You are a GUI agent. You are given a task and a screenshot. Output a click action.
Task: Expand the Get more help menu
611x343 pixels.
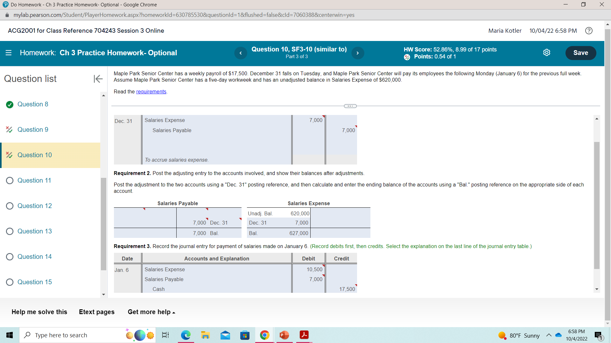coord(151,312)
